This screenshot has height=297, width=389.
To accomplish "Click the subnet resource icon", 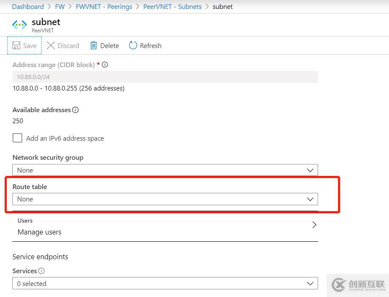I will pos(20,25).
